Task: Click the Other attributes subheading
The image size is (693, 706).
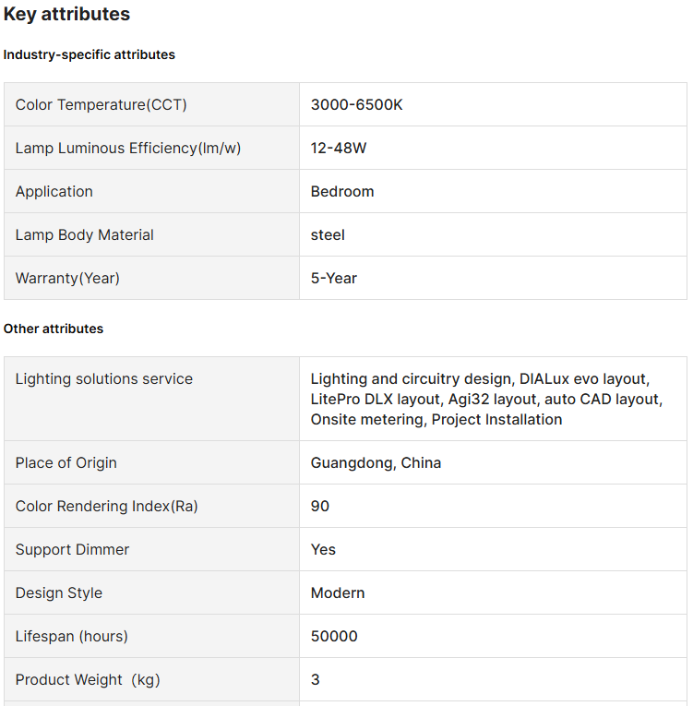Action: tap(54, 329)
